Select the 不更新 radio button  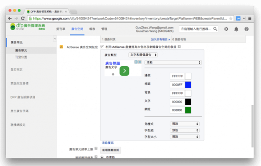[102, 157]
